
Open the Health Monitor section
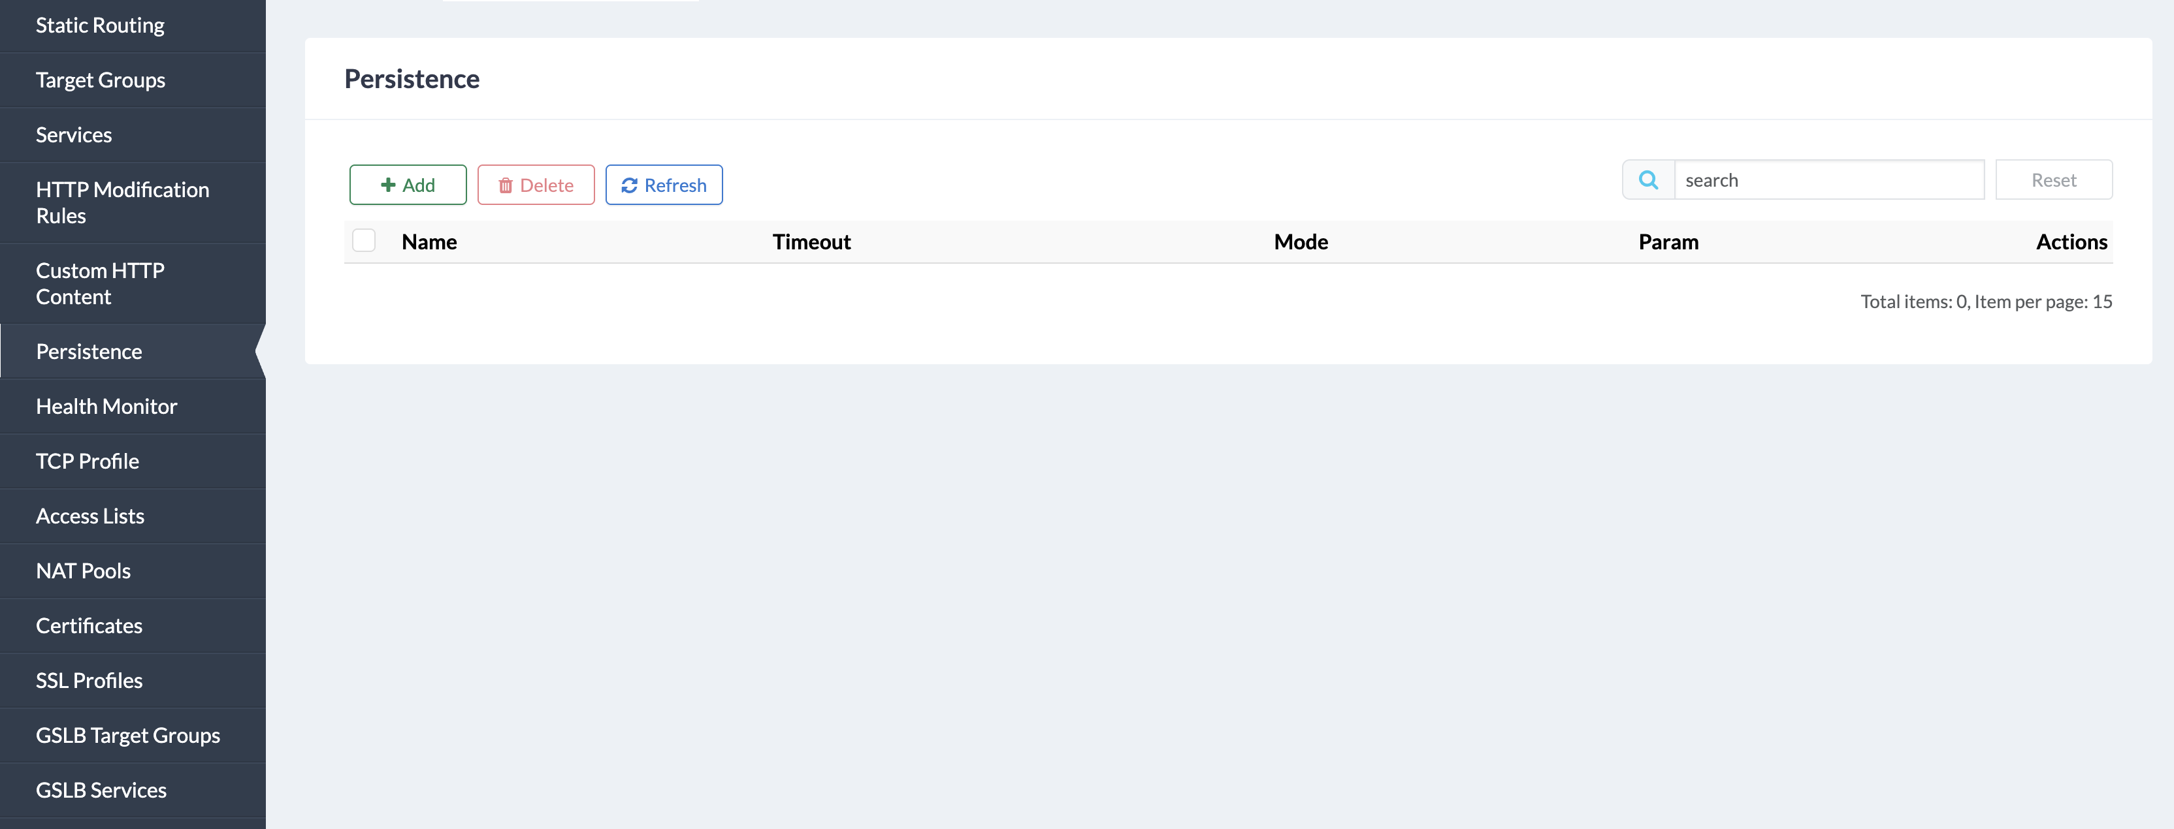[106, 407]
